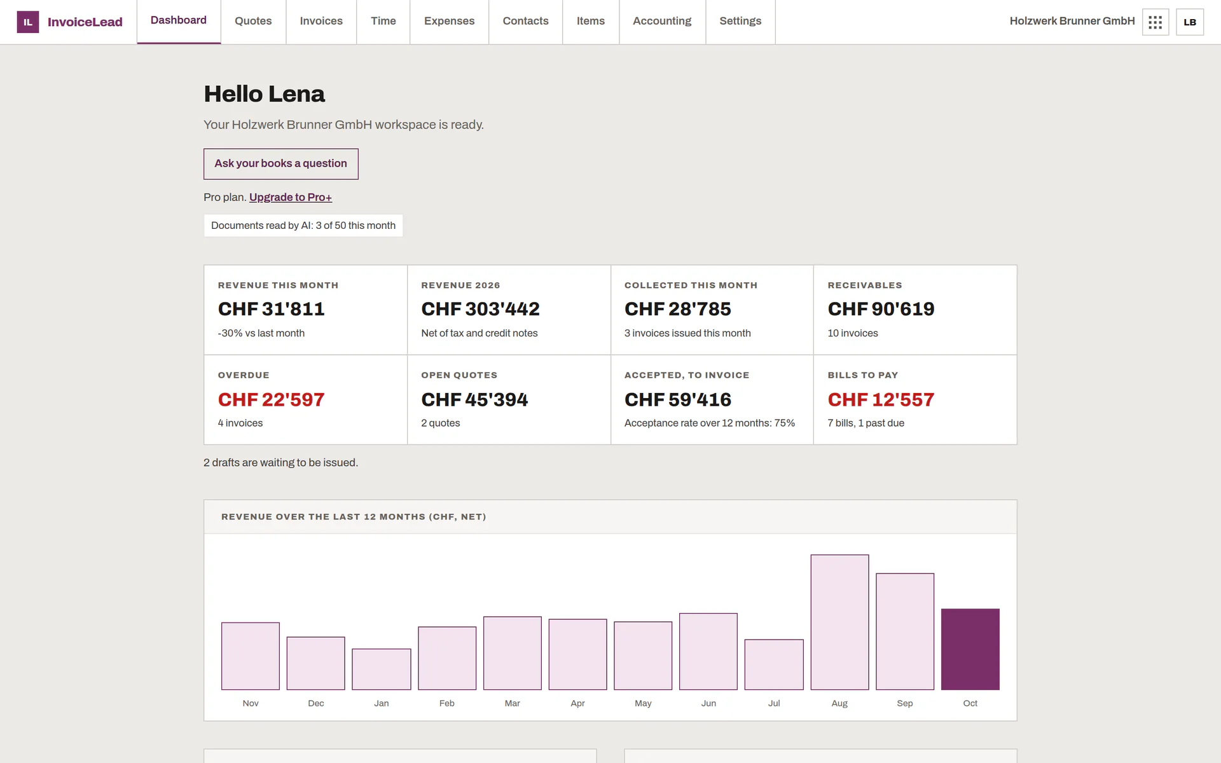Open the Quotes tab
The height and width of the screenshot is (763, 1221).
tap(253, 22)
